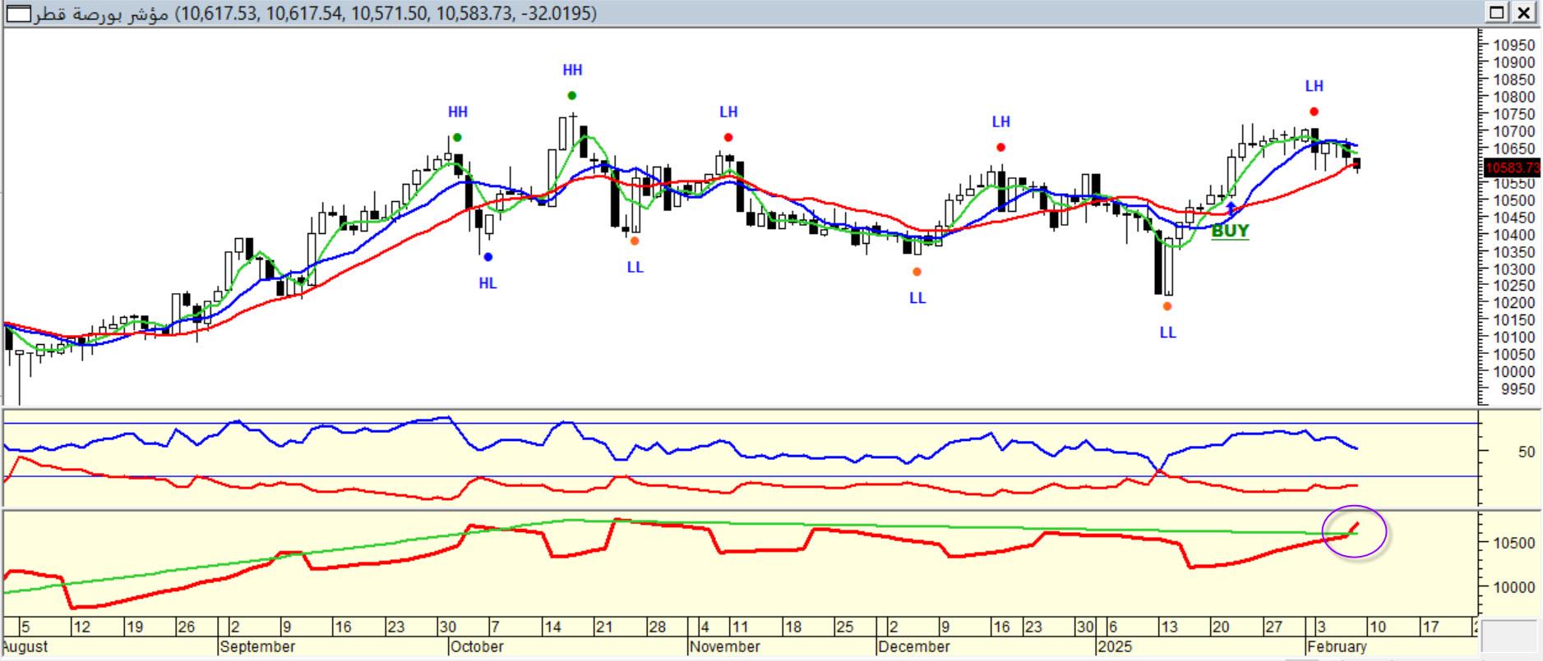Click the November month label
This screenshot has width=1543, height=661.
point(724,647)
